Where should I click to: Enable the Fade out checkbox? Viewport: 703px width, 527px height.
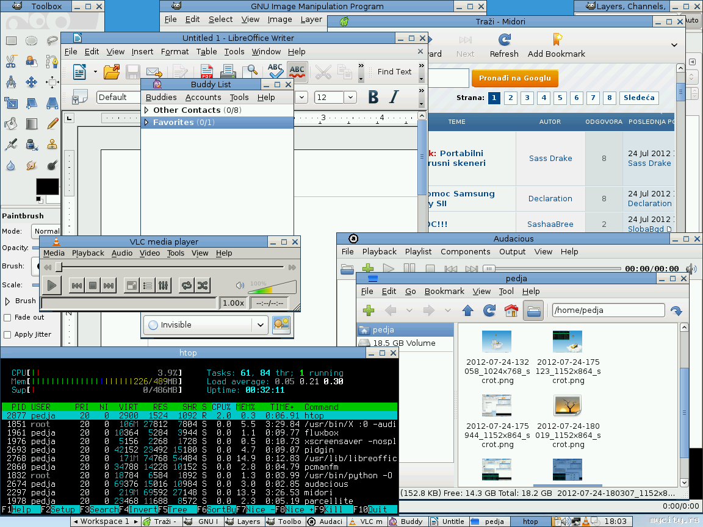pyautogui.click(x=7, y=318)
